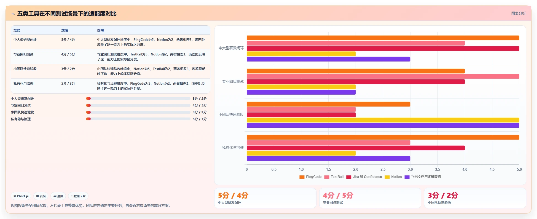Click the progress label 5分 / 3分 beside 私有化与治理
537x219 pixels.
pos(200,119)
